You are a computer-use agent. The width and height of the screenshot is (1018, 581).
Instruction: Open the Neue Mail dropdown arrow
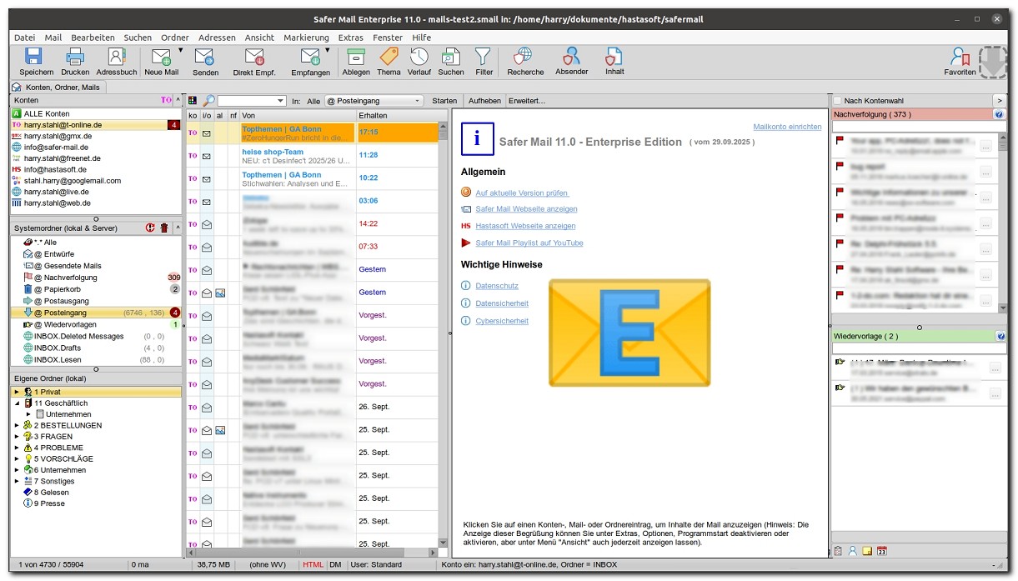tap(180, 51)
